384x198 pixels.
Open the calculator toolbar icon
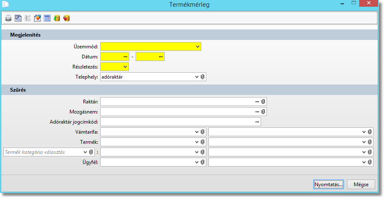pyautogui.click(x=47, y=18)
